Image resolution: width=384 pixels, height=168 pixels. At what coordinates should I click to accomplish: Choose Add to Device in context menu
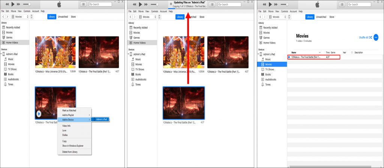74,120
